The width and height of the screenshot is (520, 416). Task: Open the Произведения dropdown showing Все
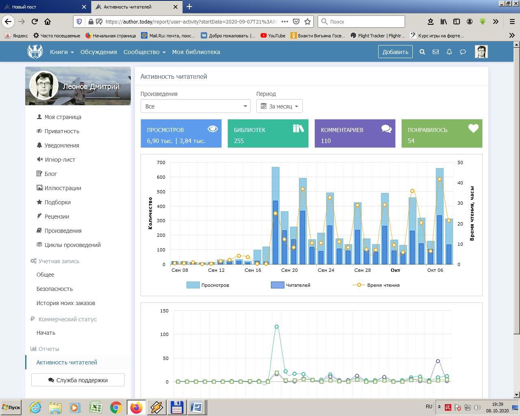pyautogui.click(x=195, y=106)
